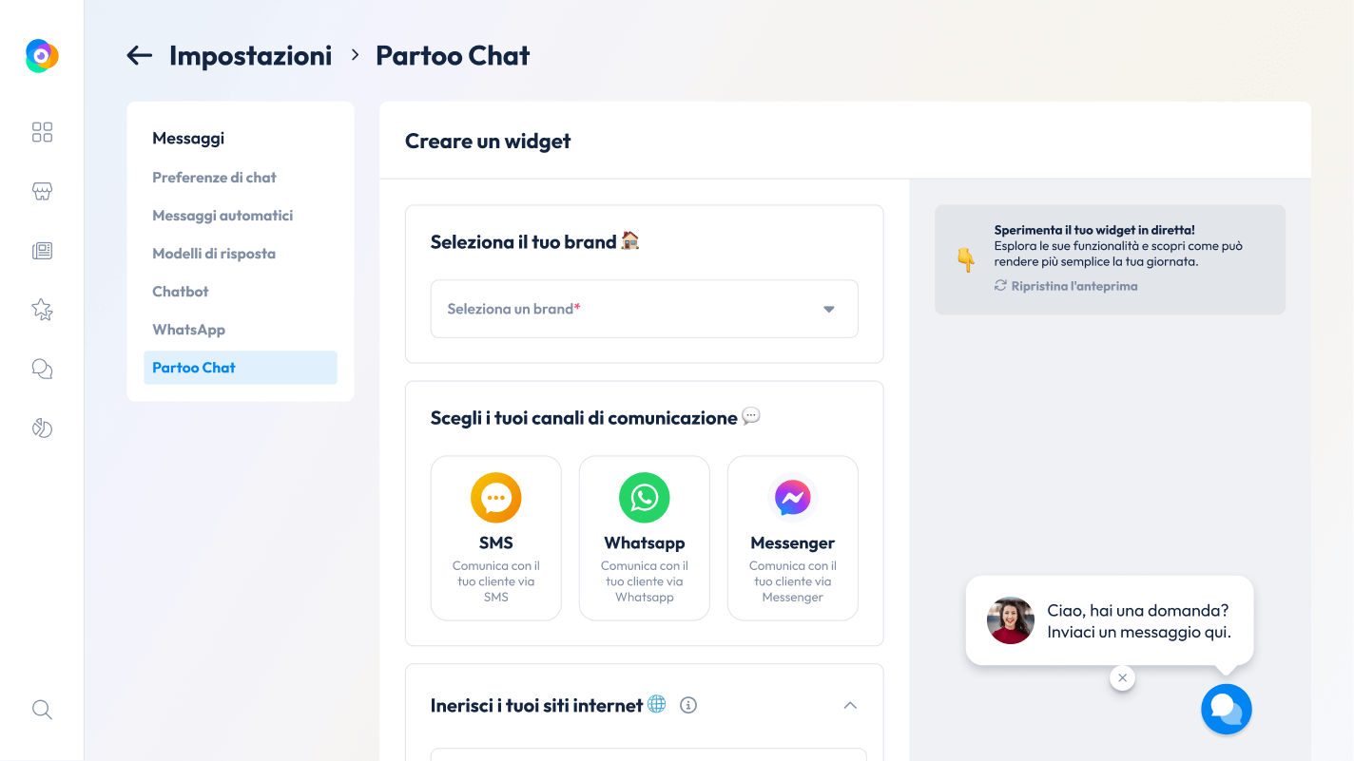Close the chat greeting bubble
Viewport: 1354px width, 761px height.
(1123, 678)
